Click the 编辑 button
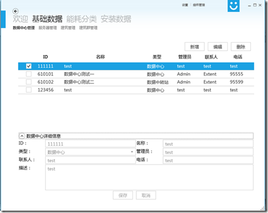268x213 pixels. click(218, 47)
